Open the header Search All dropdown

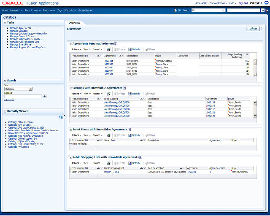coord(224,10)
